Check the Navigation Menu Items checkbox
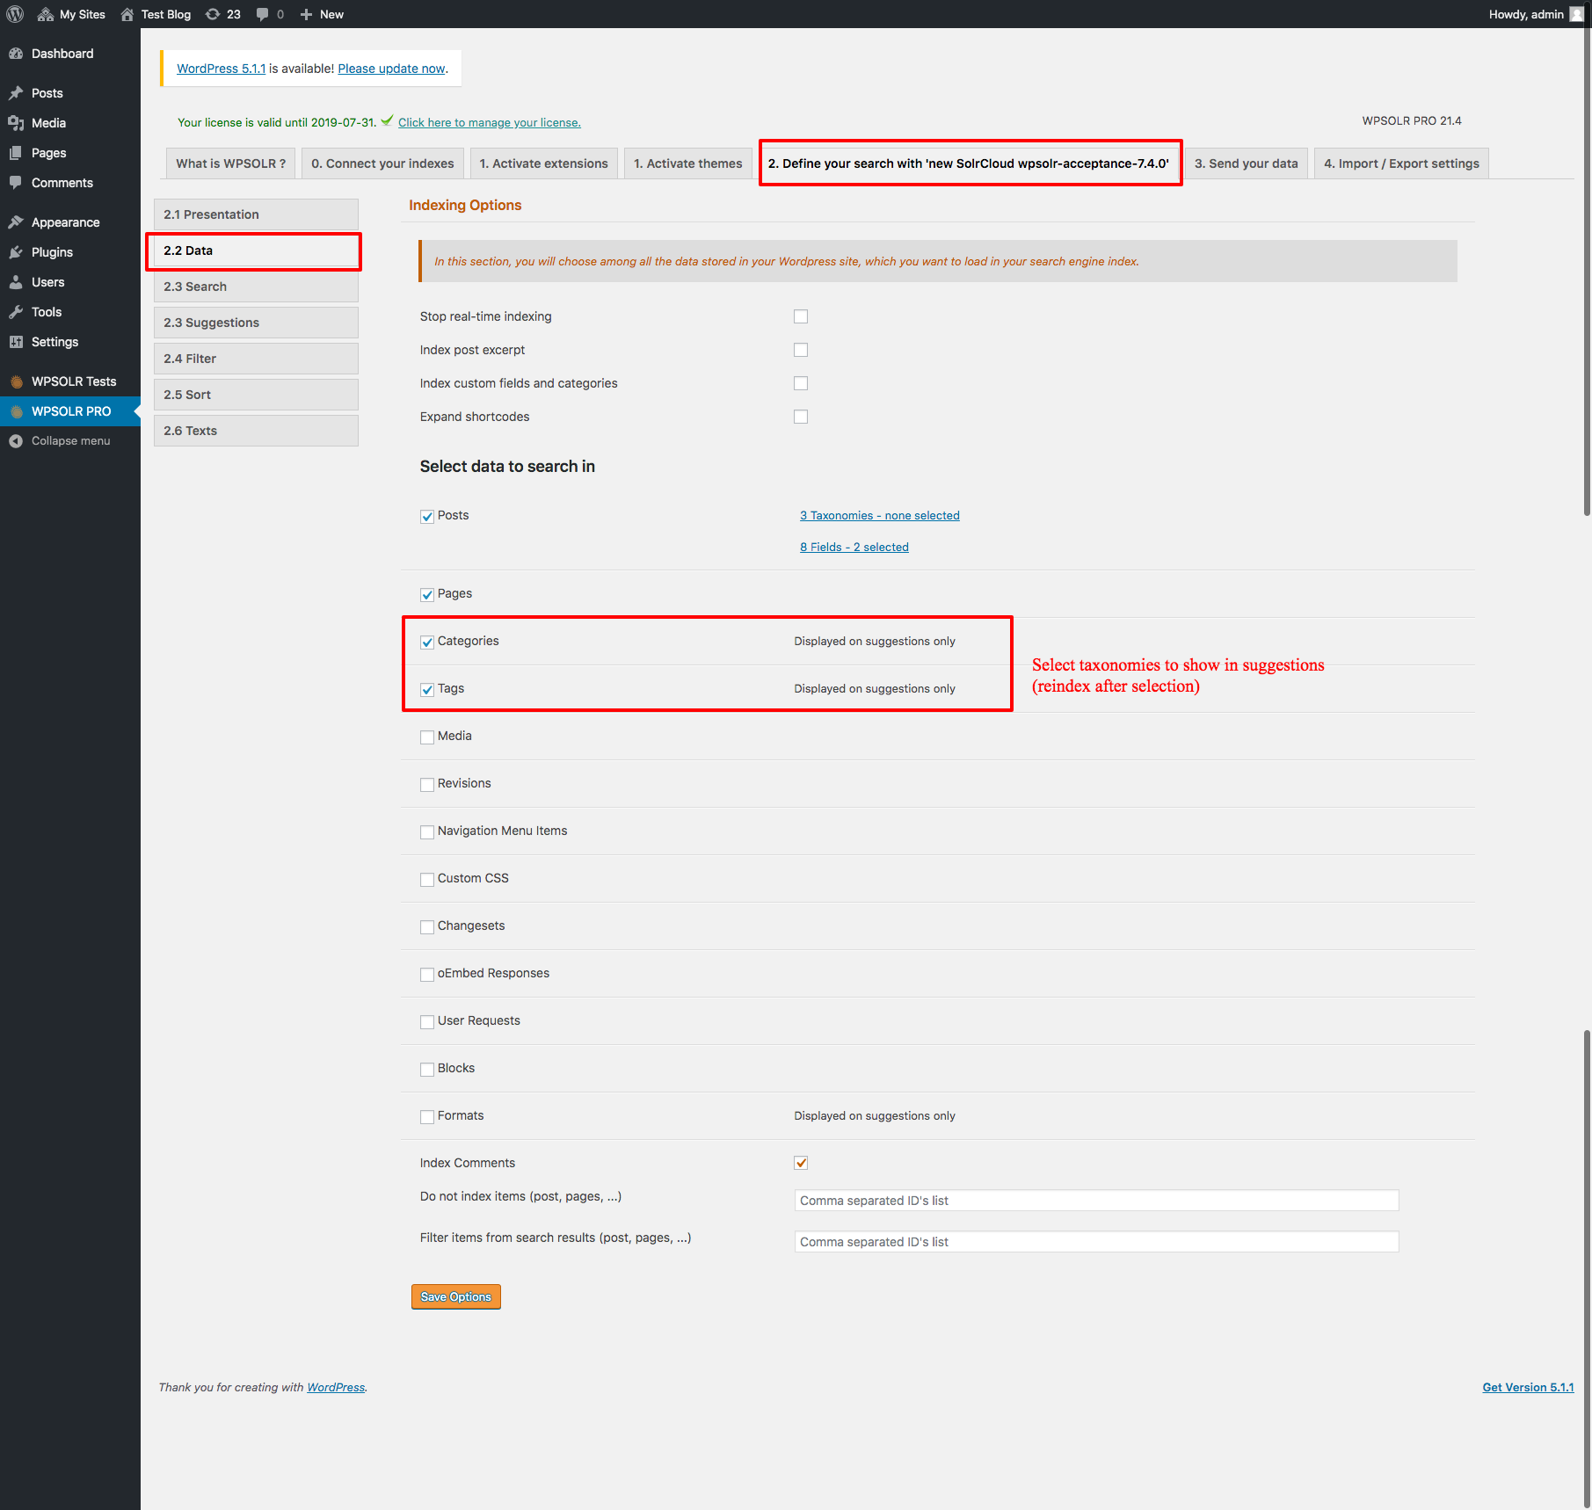This screenshot has height=1510, width=1592. pos(427,832)
